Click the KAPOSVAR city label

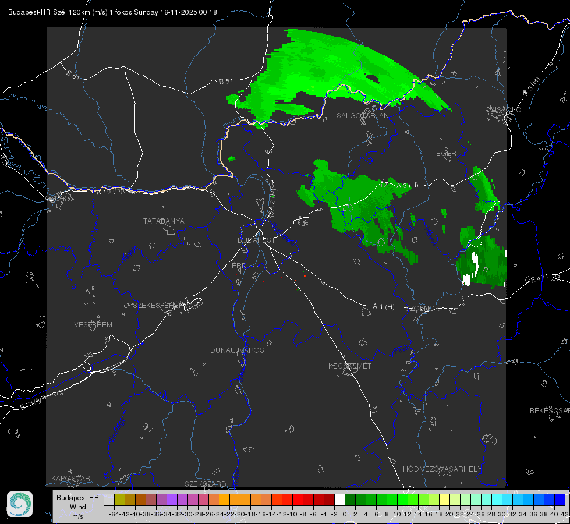pyautogui.click(x=70, y=478)
